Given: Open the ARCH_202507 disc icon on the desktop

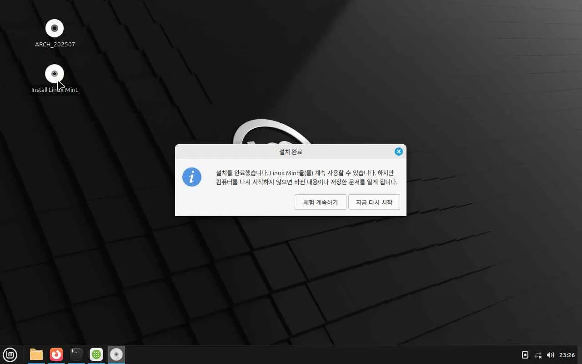Looking at the screenshot, I should 55,28.
